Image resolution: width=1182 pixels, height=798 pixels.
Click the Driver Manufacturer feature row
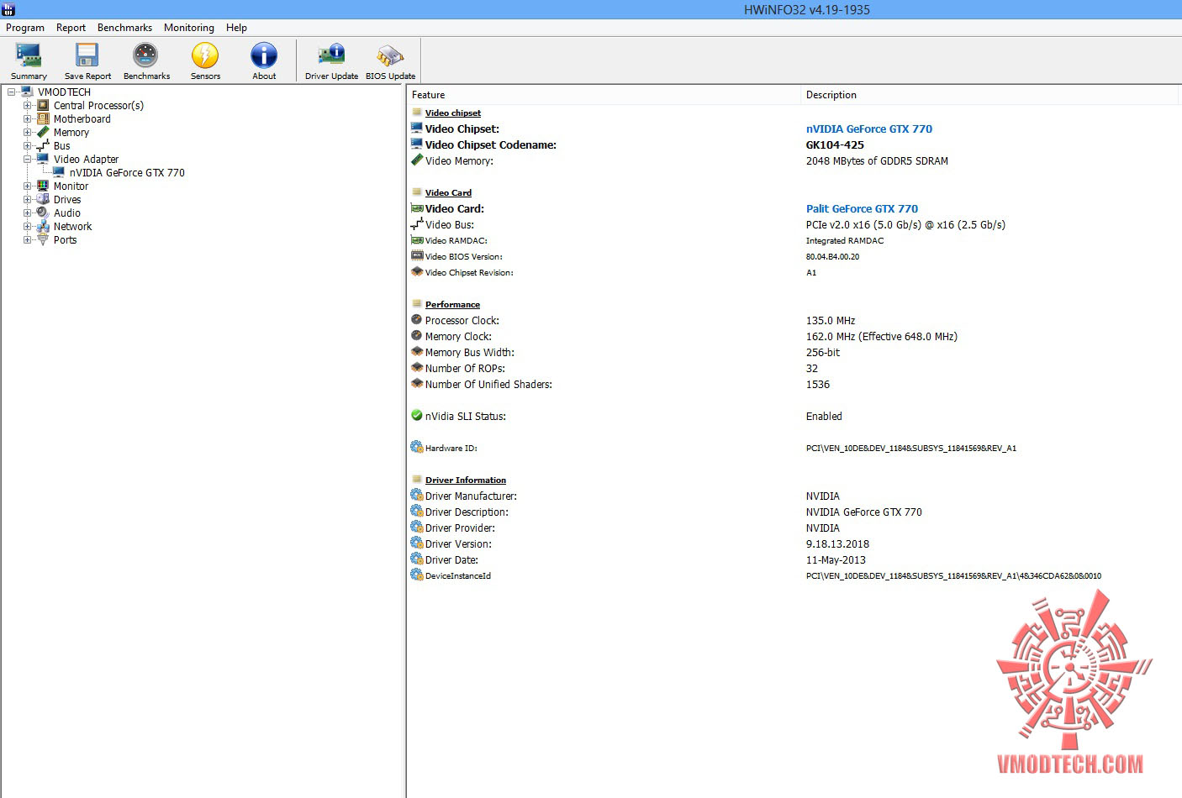pos(794,496)
